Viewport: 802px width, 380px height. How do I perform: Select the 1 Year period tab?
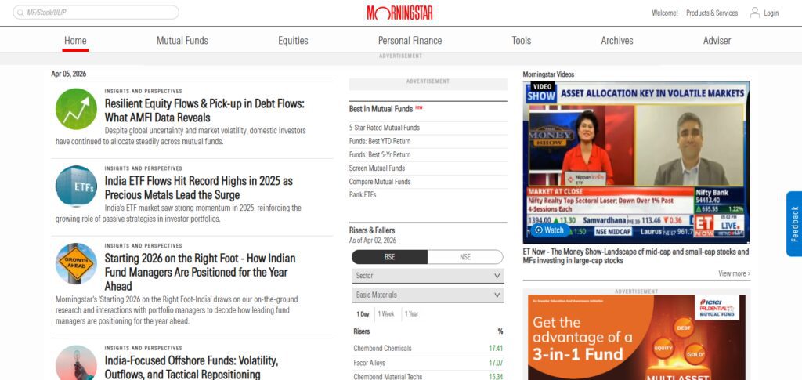click(x=412, y=314)
